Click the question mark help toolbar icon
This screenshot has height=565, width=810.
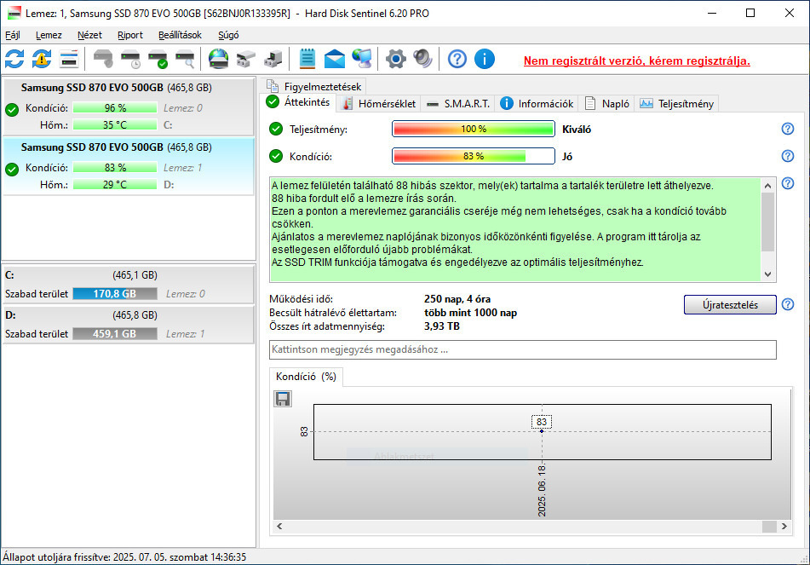[457, 59]
